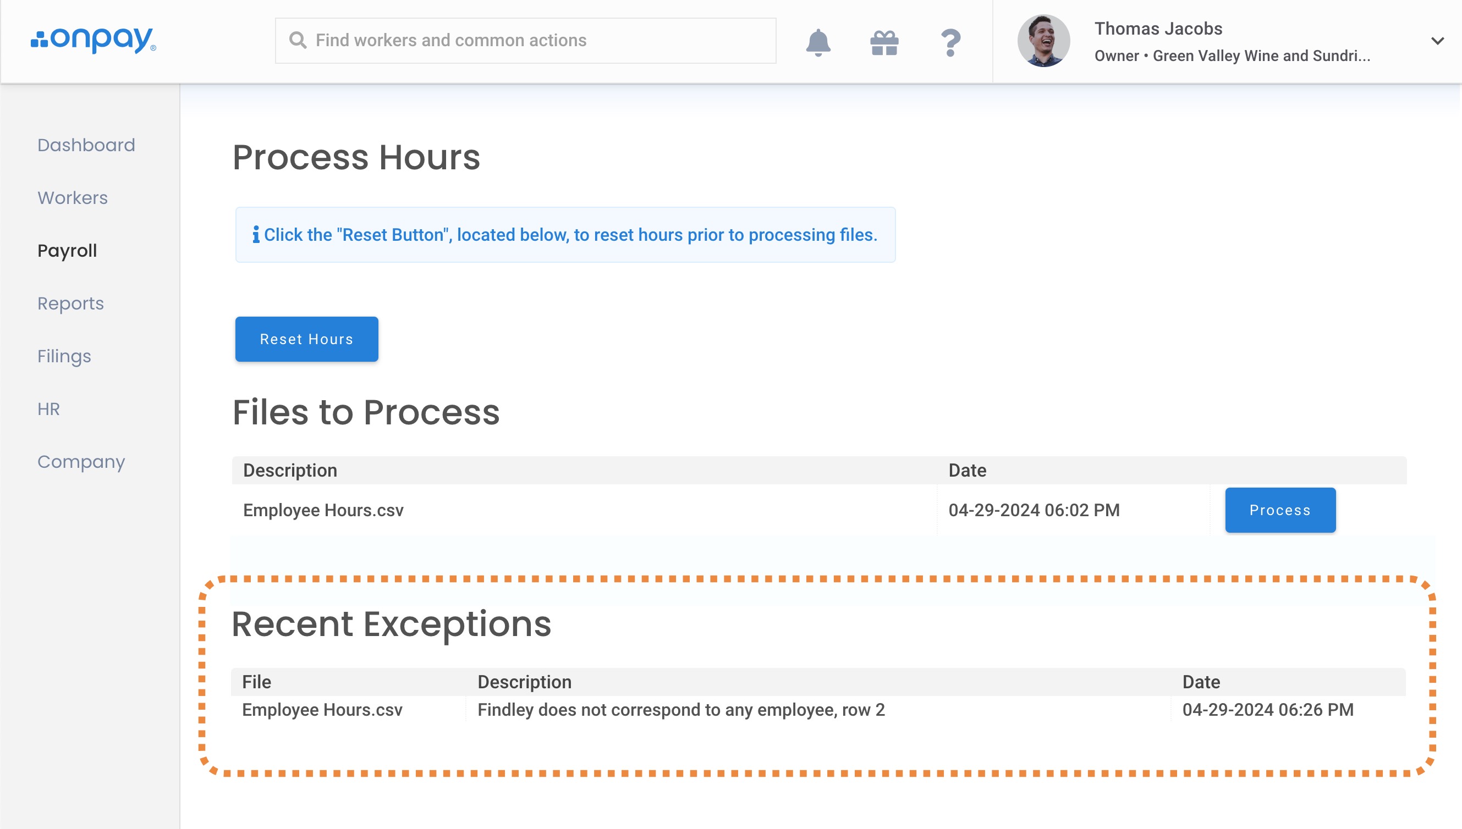The width and height of the screenshot is (1462, 829).
Task: Click the Thomas Jacobs account name
Action: [1158, 29]
